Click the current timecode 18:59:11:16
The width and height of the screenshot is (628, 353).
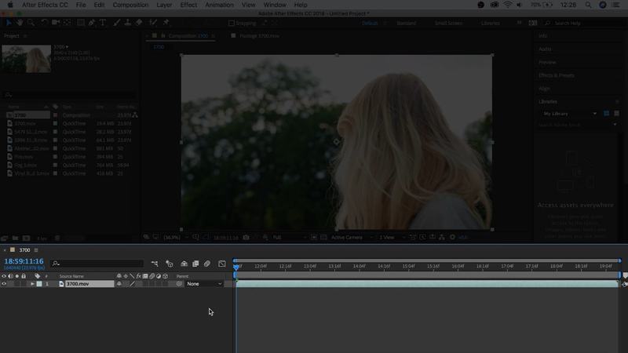point(24,261)
